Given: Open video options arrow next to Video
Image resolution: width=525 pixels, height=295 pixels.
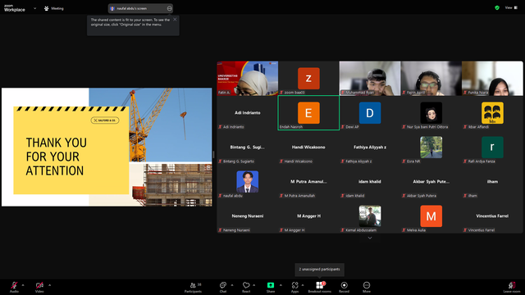Looking at the screenshot, I should click(49, 285).
